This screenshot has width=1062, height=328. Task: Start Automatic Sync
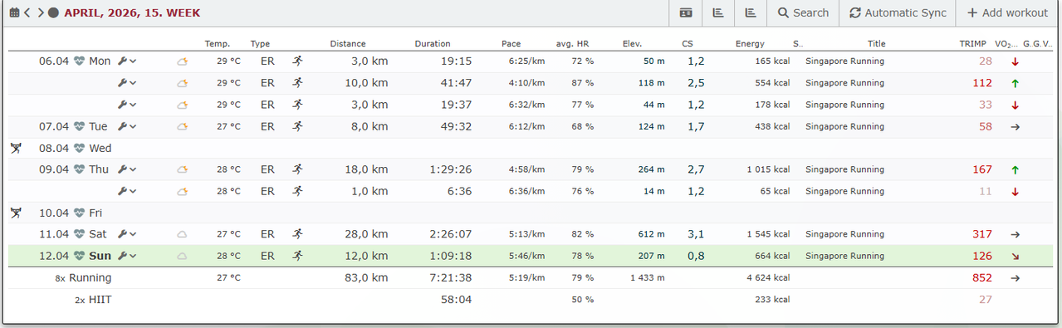pyautogui.click(x=898, y=12)
